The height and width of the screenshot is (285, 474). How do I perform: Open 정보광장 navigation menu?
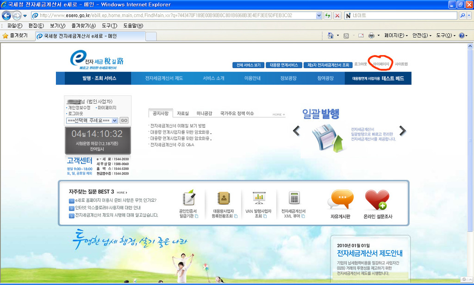288,78
